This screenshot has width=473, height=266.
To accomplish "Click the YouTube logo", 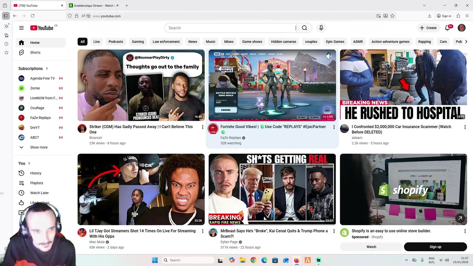I will pos(42,28).
